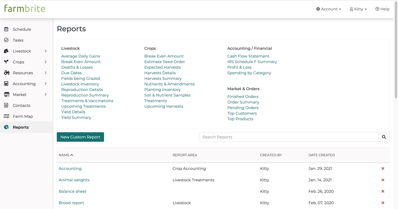
Task: Click the Resources tractor icon
Action: (7, 73)
